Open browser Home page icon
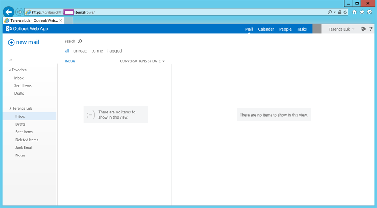The width and height of the screenshot is (377, 208). coord(355,12)
